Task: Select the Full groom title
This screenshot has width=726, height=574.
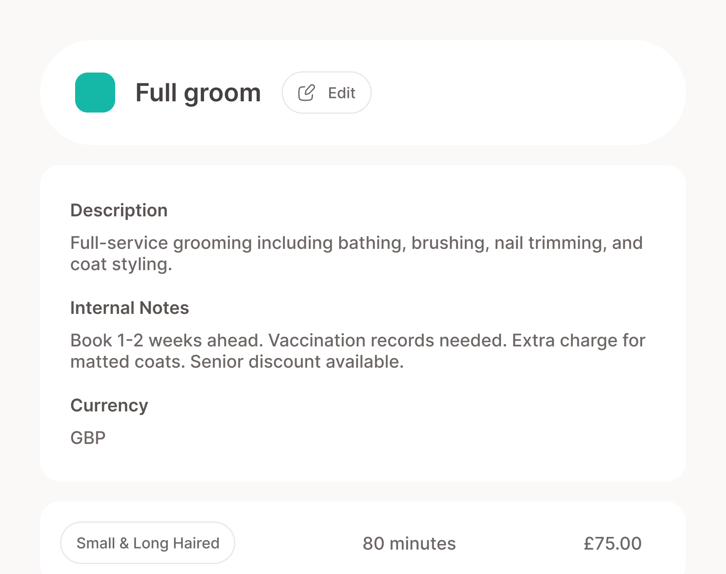Action: (198, 93)
